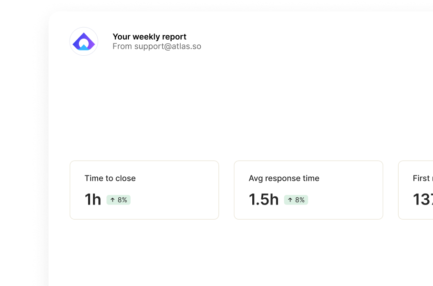The height and width of the screenshot is (286, 433).
Task: Click the purple diamond in the Atlas logo
Action: (x=83, y=41)
